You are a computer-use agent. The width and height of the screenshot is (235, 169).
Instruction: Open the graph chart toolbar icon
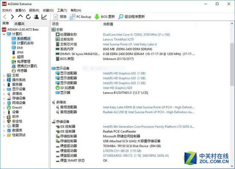point(44,17)
